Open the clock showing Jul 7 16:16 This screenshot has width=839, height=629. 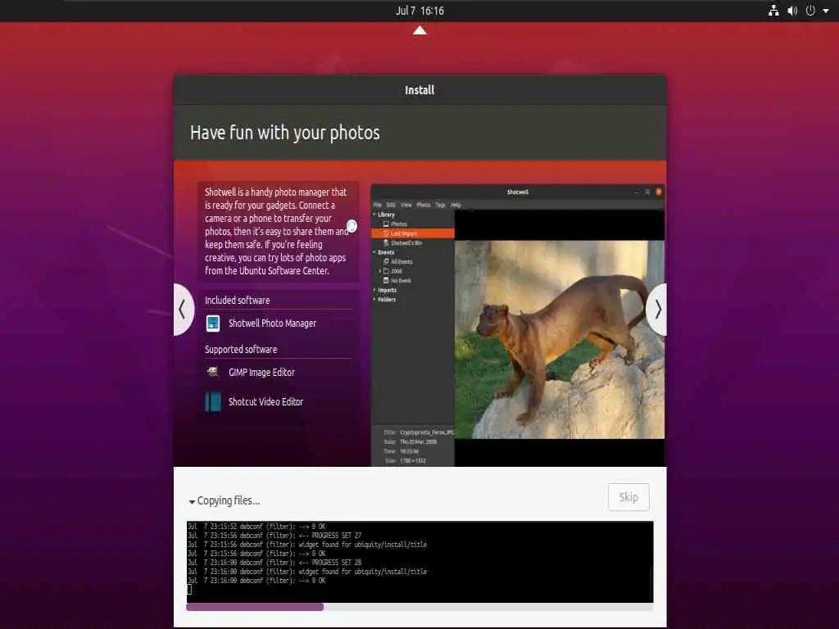click(x=419, y=11)
